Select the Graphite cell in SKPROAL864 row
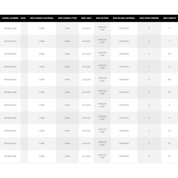This screenshot has height=178, width=178. [x=124, y=80]
